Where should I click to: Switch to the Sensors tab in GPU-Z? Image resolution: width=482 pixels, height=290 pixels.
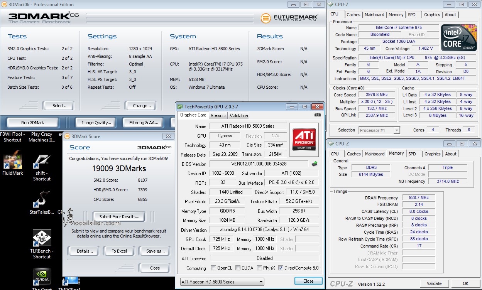pos(218,115)
